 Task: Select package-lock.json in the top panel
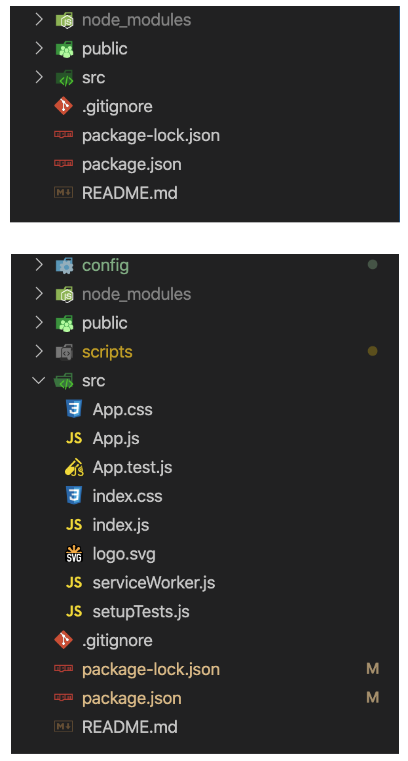point(151,135)
